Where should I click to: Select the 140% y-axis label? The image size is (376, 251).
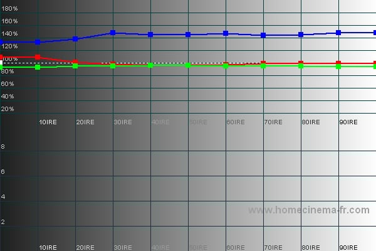pos(9,34)
